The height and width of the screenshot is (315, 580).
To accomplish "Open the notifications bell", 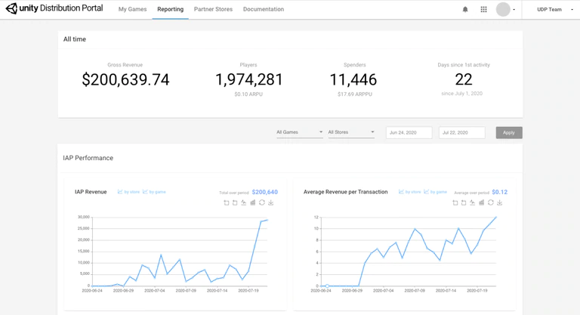I will click(x=465, y=9).
